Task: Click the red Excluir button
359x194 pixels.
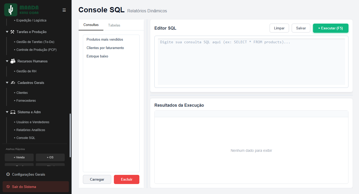Action: (127, 180)
